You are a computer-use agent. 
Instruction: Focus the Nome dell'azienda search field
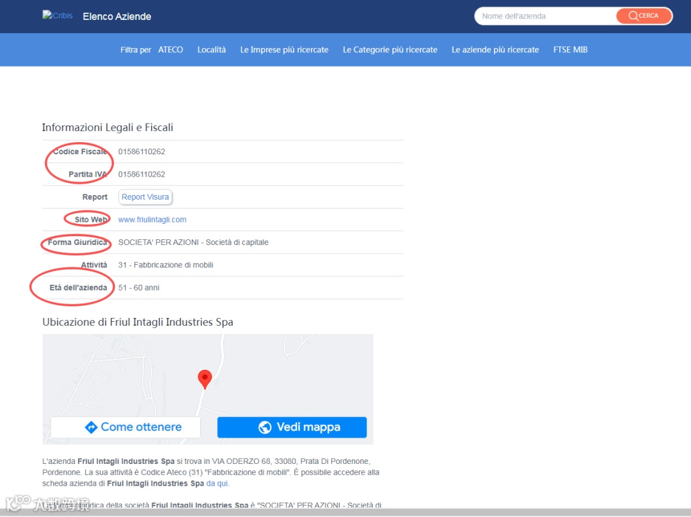pos(546,16)
